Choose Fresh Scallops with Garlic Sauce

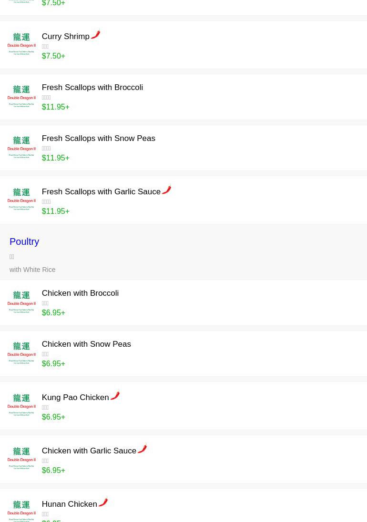(x=101, y=192)
